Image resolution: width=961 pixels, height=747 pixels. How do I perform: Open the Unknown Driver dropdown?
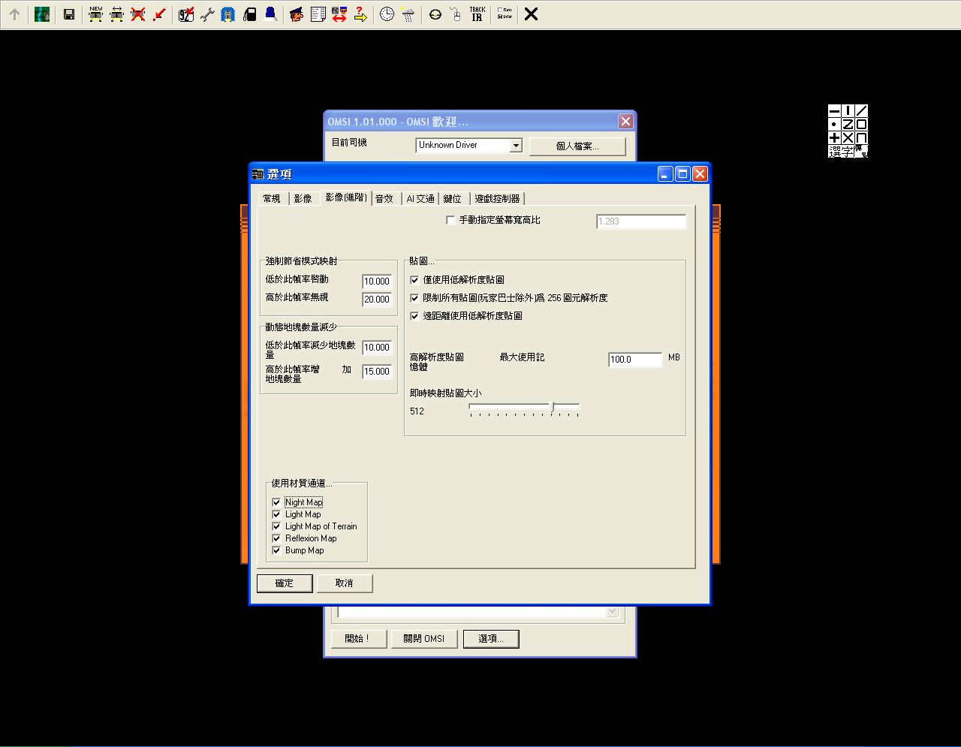[x=516, y=146]
